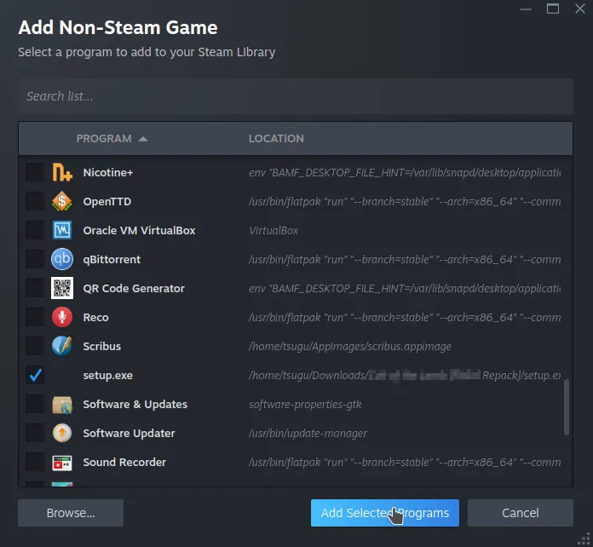Select the Sound Recorder name
The width and height of the screenshot is (593, 547).
pos(124,463)
